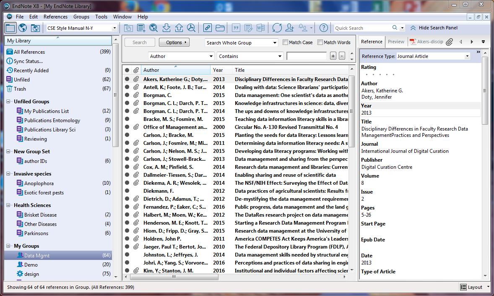This screenshot has width=494, height=296.
Task: Click the rating dots of the reference
Action: [380, 75]
